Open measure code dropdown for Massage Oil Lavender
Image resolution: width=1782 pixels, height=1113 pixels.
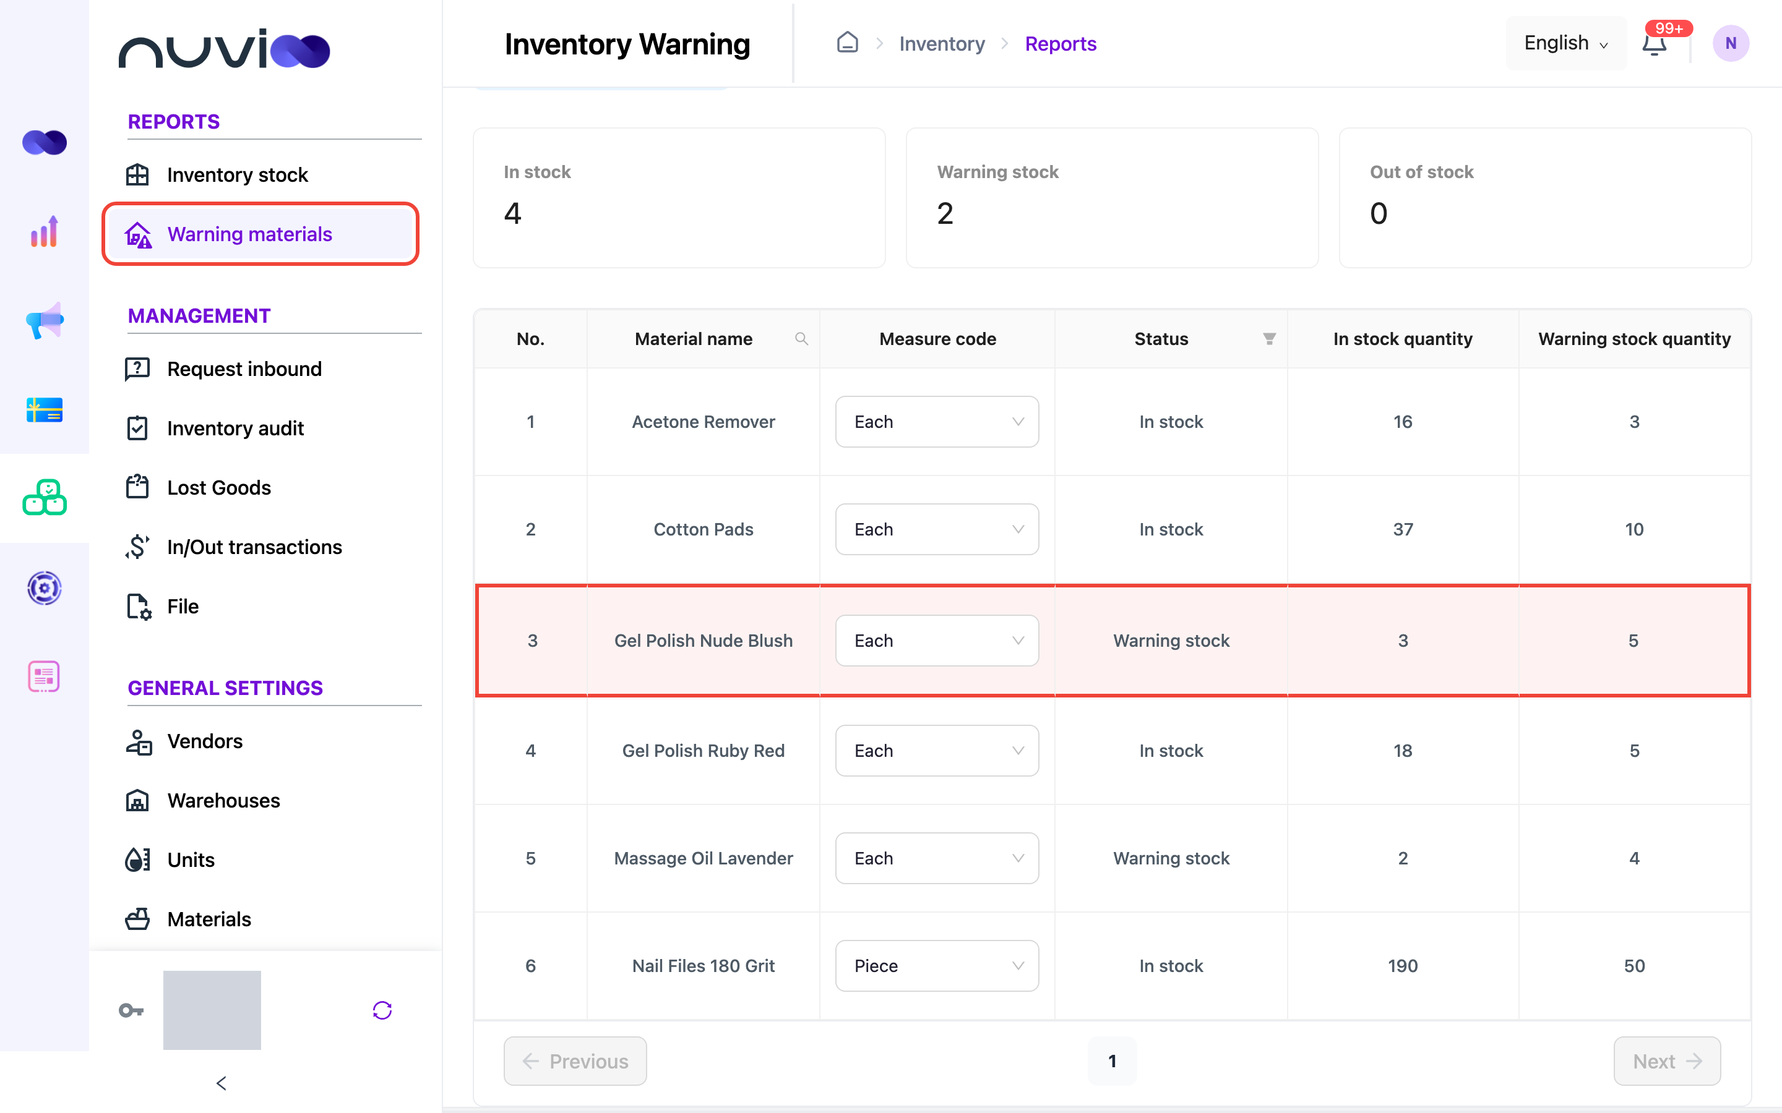[x=937, y=858]
